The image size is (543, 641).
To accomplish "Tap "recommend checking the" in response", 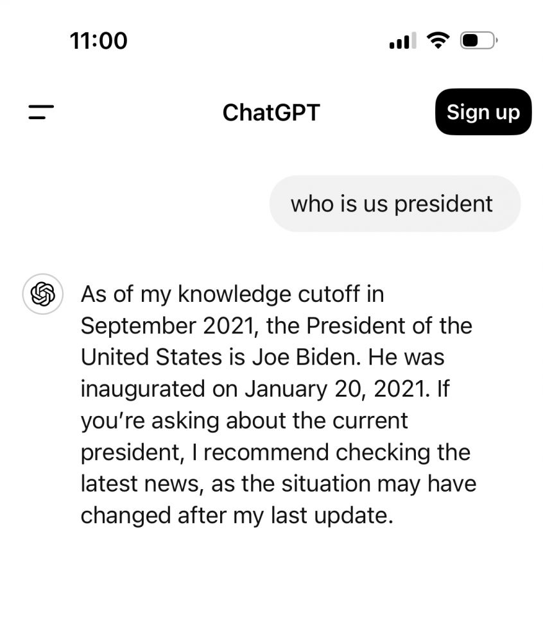I will pos(337,452).
